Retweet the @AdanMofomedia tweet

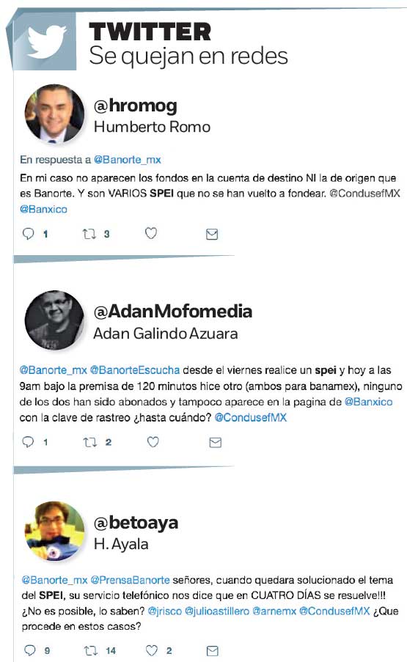(90, 443)
